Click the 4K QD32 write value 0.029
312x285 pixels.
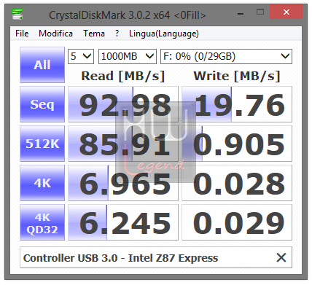tap(237, 222)
